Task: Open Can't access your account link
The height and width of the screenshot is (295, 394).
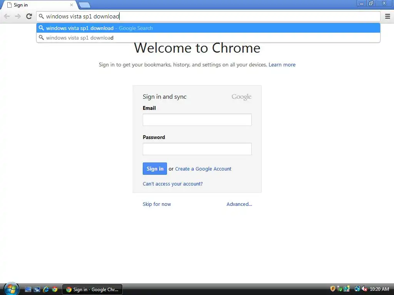Action: [173, 184]
